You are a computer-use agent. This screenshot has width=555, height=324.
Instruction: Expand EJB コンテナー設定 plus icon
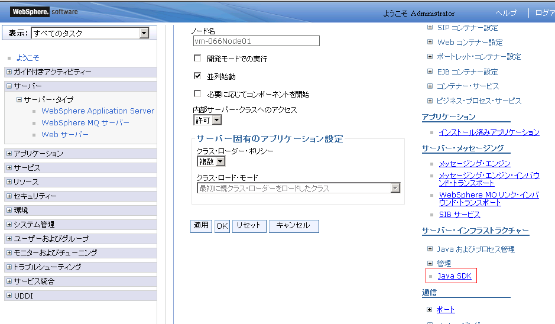[430, 72]
